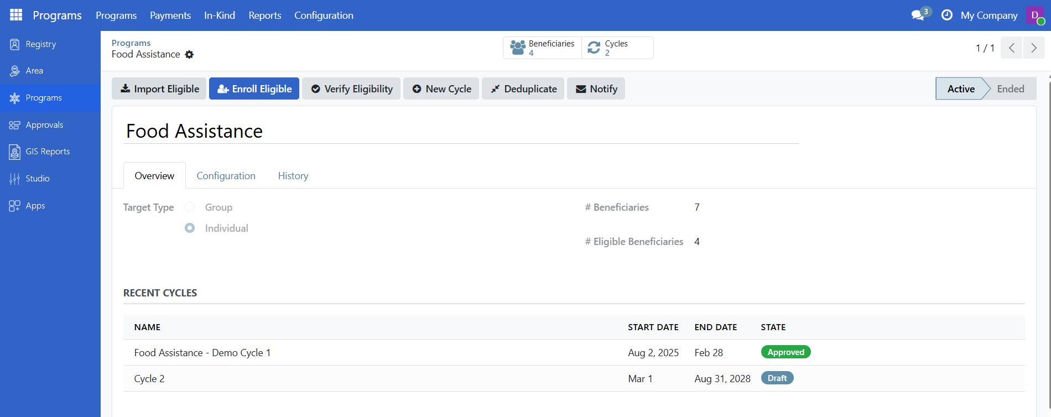Click the State column header
The width and height of the screenshot is (1051, 417).
pyautogui.click(x=773, y=327)
